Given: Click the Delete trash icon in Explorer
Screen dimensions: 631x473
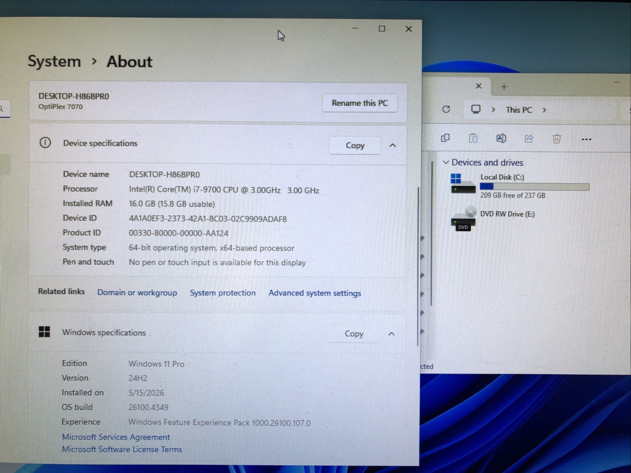Looking at the screenshot, I should (556, 139).
